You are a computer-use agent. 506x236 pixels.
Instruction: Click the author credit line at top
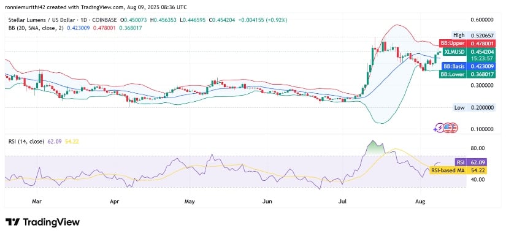[x=96, y=7]
